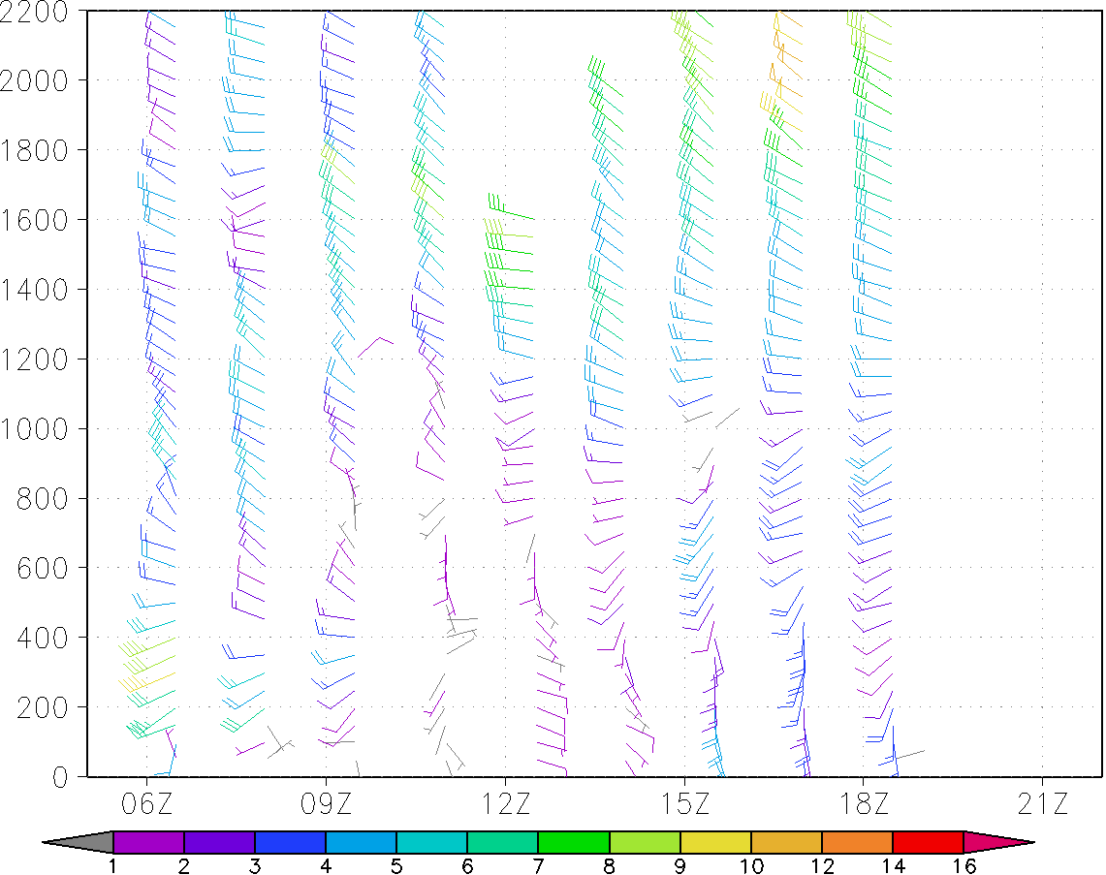Click the 1600 height axis label
This screenshot has height=875, width=1106.
click(x=34, y=220)
